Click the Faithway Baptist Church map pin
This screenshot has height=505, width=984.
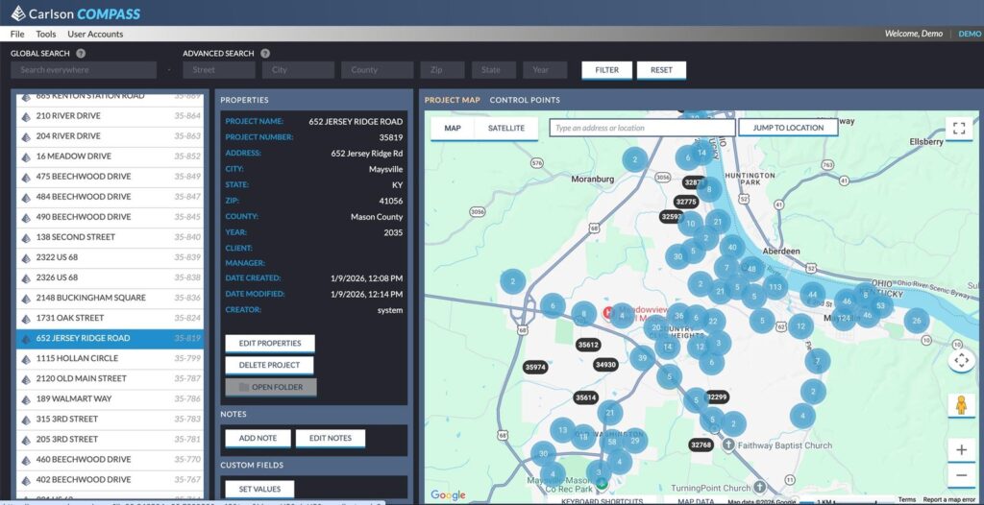(x=728, y=445)
